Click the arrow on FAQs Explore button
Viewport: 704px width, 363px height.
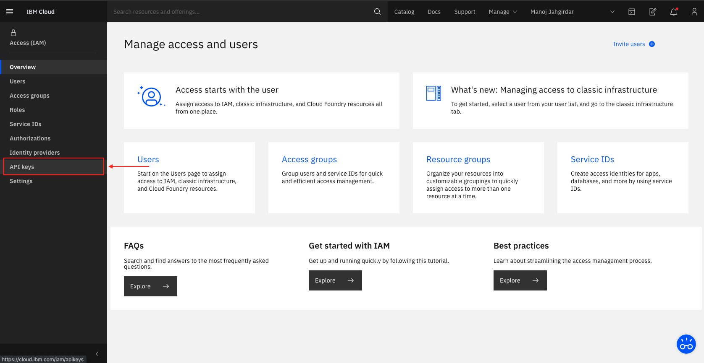coord(166,286)
